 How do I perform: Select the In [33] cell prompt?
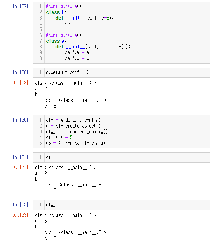coord(22,205)
